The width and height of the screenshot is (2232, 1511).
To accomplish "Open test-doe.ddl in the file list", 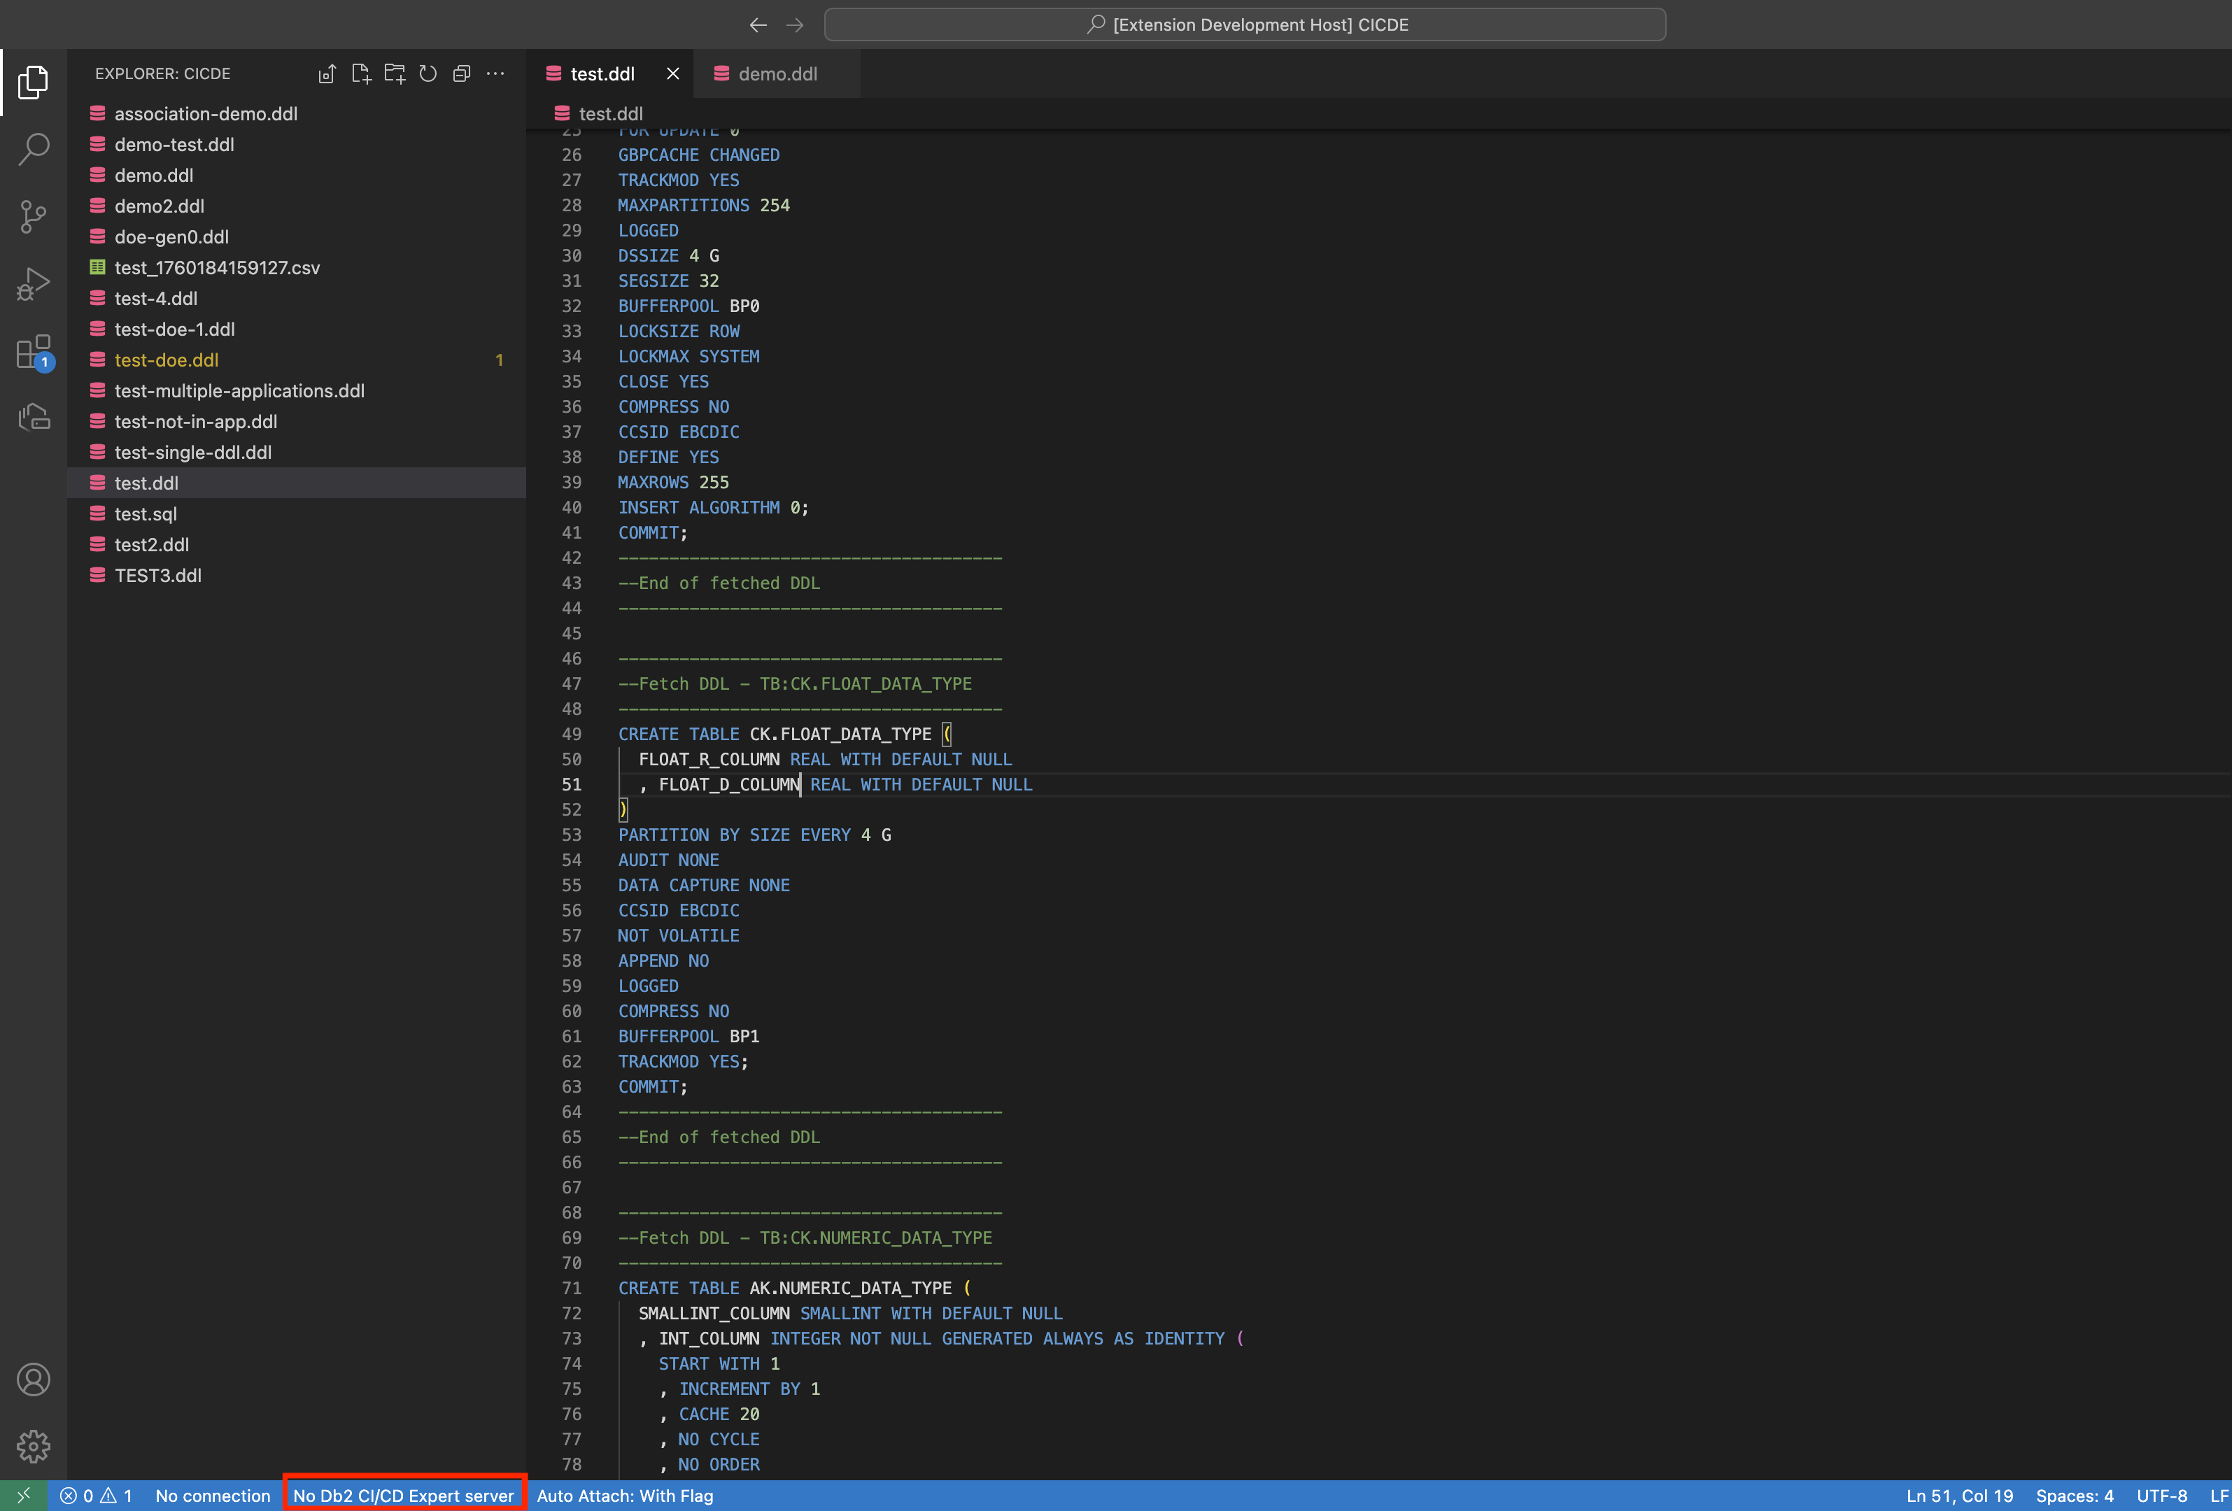I will 167,360.
